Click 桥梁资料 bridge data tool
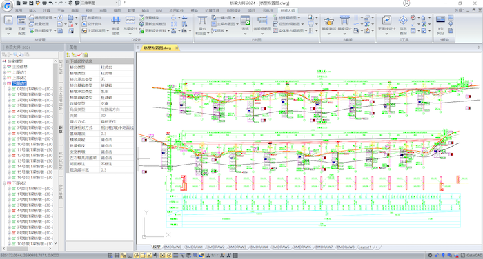The image size is (483, 259). click(x=92, y=17)
